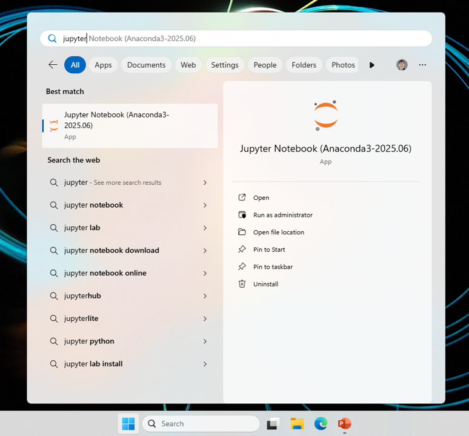Switch to the Web filter tab
This screenshot has height=436, width=469.
click(188, 65)
